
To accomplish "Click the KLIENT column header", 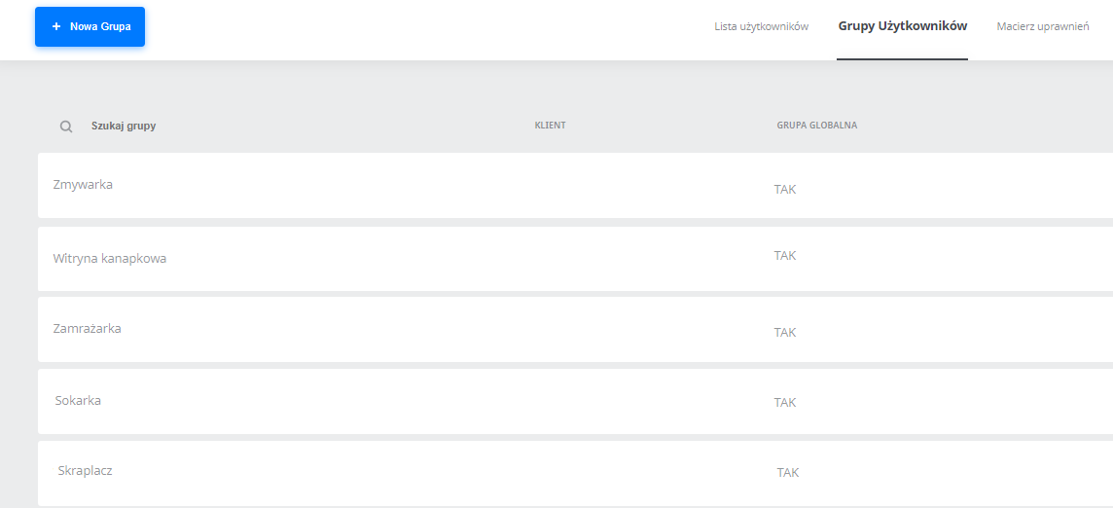I will click(550, 126).
